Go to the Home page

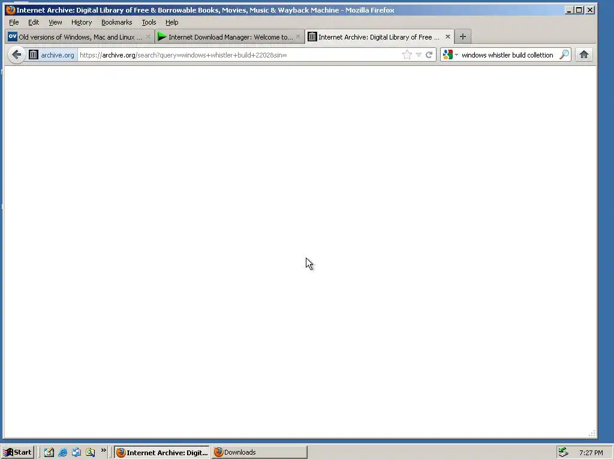pyautogui.click(x=584, y=55)
